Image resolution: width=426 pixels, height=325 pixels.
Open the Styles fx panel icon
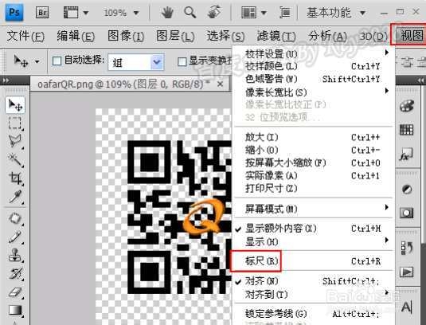407,154
